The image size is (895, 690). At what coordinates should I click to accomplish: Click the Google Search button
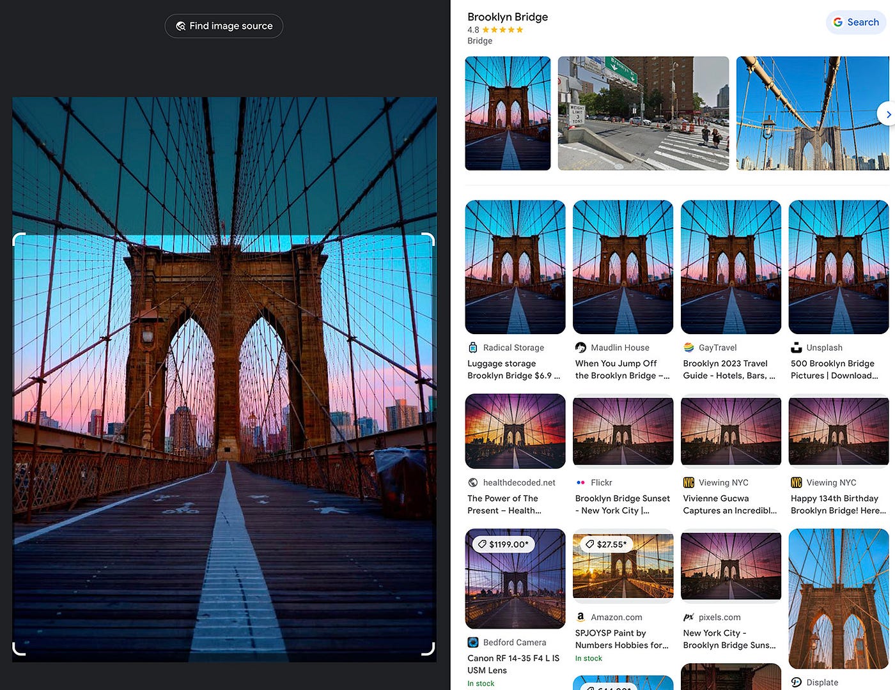click(x=856, y=22)
